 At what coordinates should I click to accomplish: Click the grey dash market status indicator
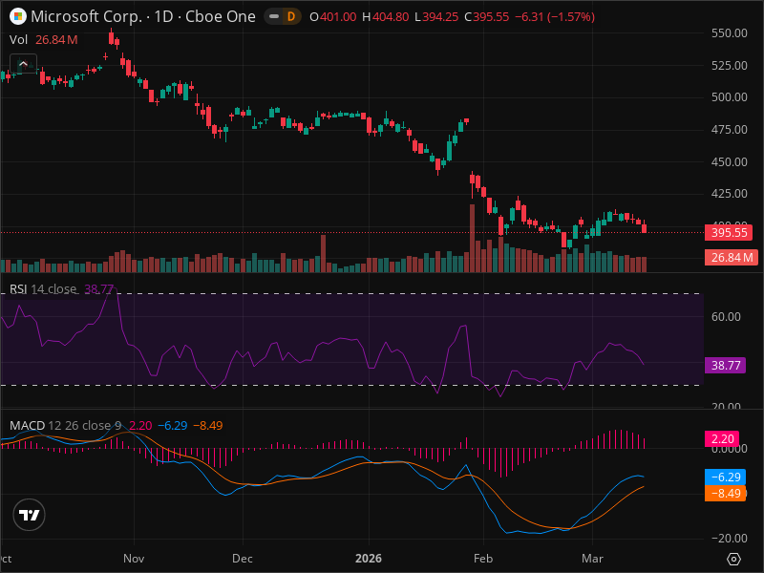(274, 16)
